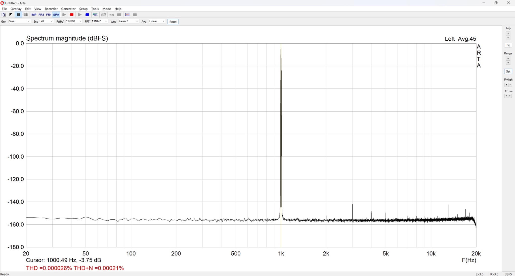Click the Left Avg:45 label
The width and height of the screenshot is (515, 276).
tap(460, 39)
